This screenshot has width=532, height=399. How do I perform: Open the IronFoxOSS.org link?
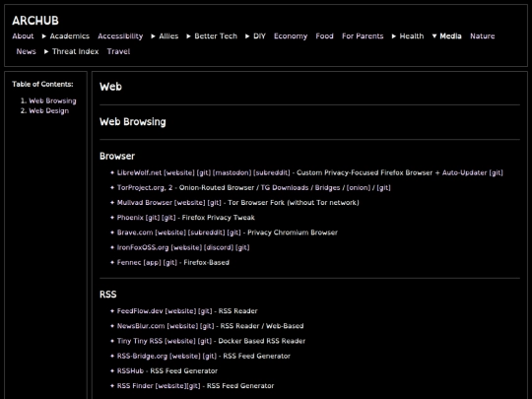point(143,247)
